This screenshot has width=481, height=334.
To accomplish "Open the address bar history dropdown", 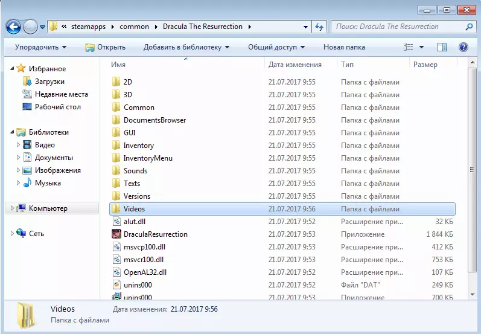I will click(x=305, y=27).
